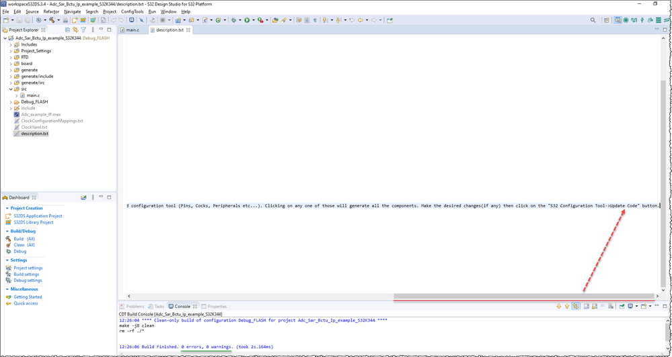
Task: Click S32DS Library Project link
Action: point(34,222)
